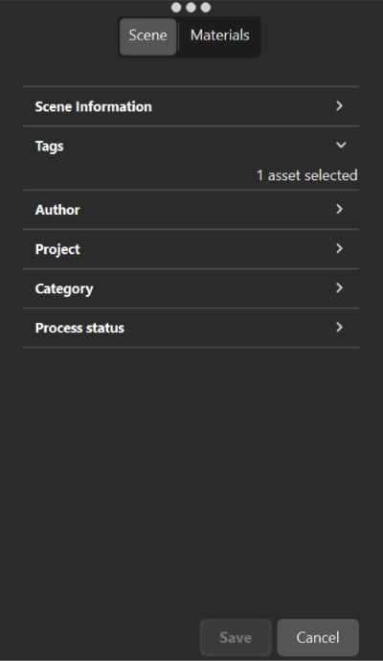Expand the Project section chevron
This screenshot has width=383, height=661.
point(340,248)
